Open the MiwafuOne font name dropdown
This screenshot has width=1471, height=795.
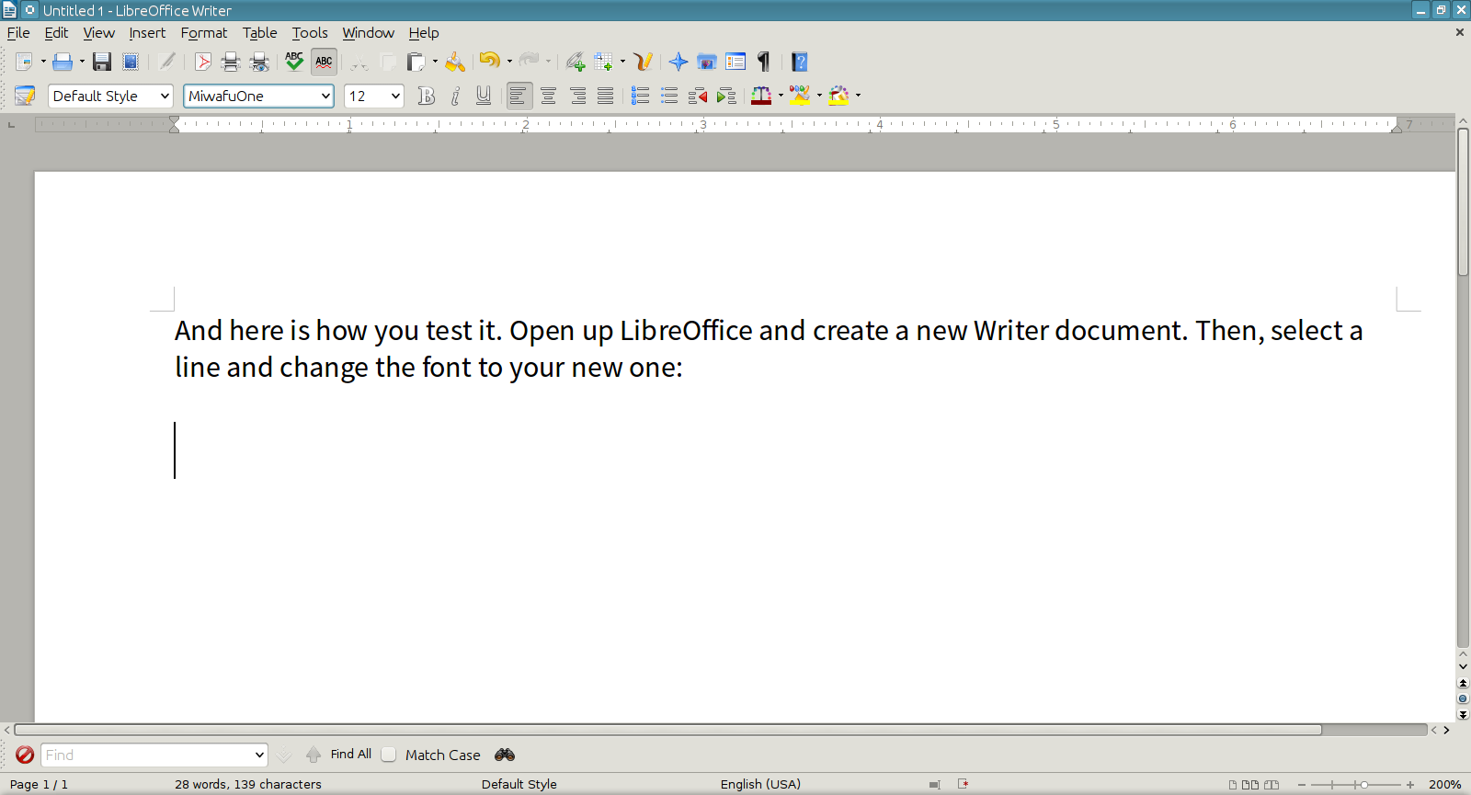click(x=325, y=96)
